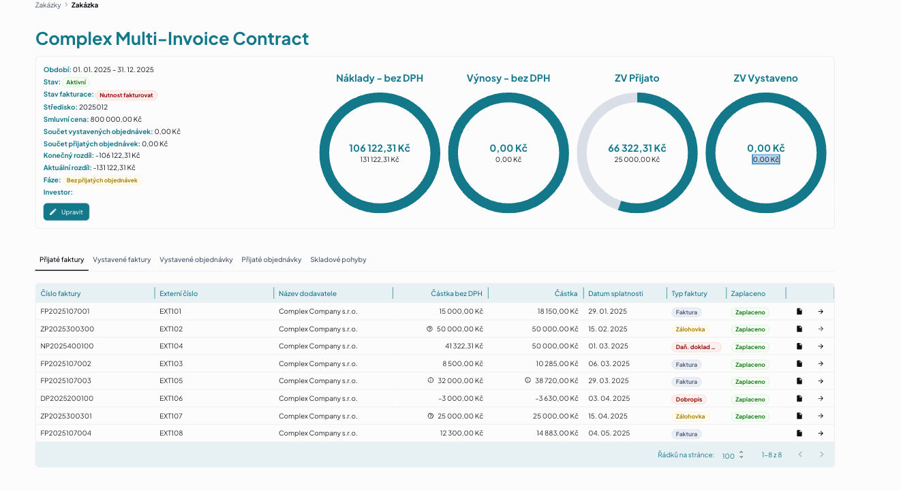
Task: Open document icon for invoice FP2025107001
Action: pos(799,312)
